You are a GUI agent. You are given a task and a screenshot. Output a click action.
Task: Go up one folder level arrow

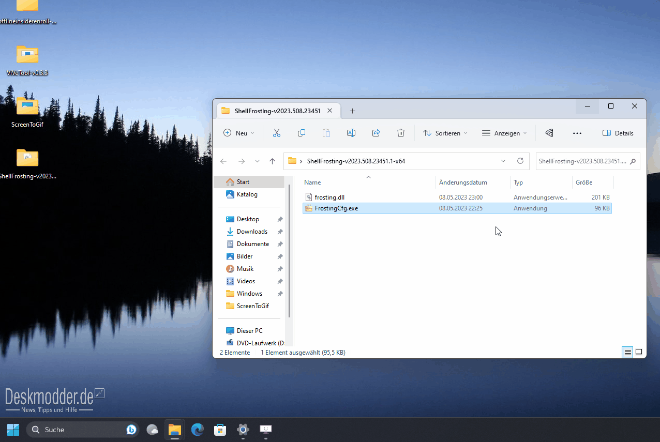coord(273,161)
